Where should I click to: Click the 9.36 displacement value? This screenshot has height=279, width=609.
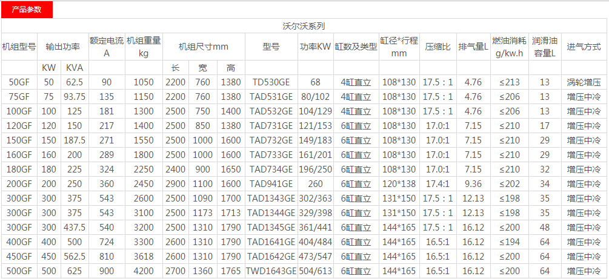click(x=473, y=184)
